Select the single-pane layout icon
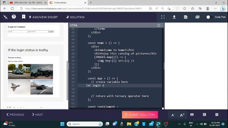This screenshot has width=228, height=128. point(192,114)
